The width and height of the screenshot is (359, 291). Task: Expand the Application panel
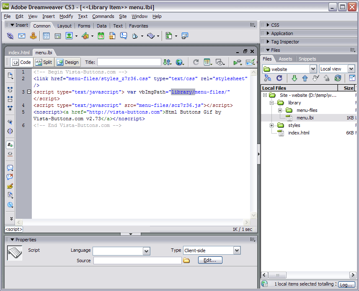pyautogui.click(x=268, y=33)
